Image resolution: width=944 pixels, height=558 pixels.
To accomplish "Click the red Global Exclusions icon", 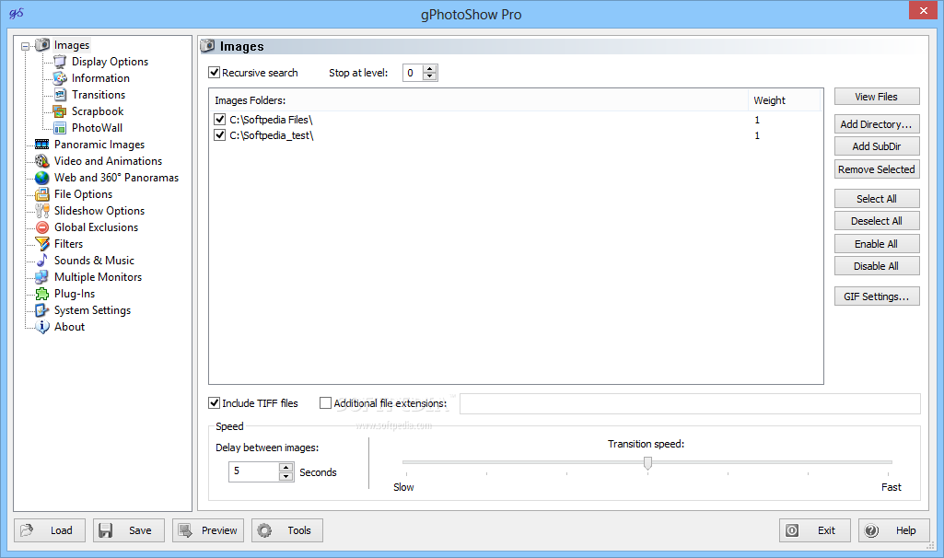I will point(42,227).
